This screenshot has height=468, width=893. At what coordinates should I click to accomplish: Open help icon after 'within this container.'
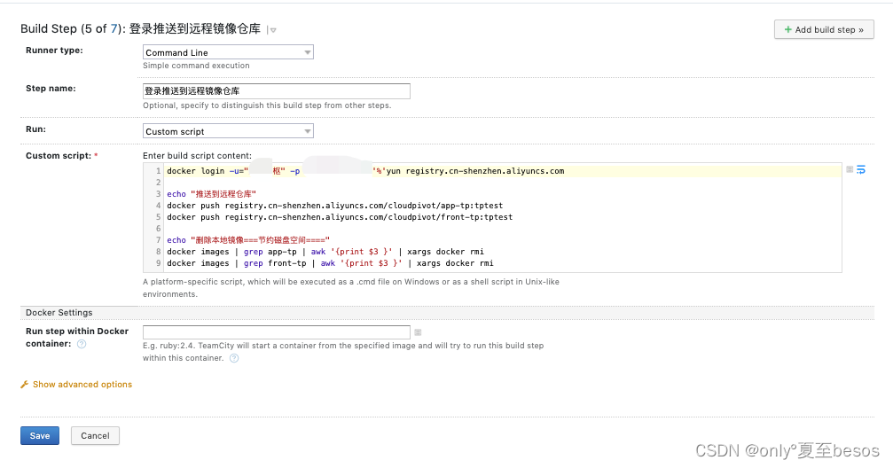tap(234, 358)
